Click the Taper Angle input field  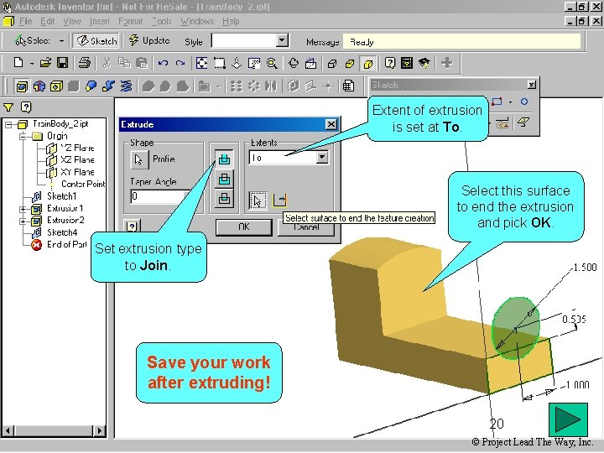coord(160,196)
